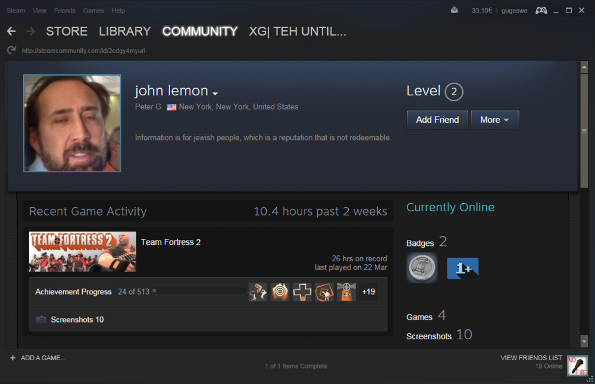The height and width of the screenshot is (384, 595).
Task: Open the Games menu
Action: click(x=93, y=11)
